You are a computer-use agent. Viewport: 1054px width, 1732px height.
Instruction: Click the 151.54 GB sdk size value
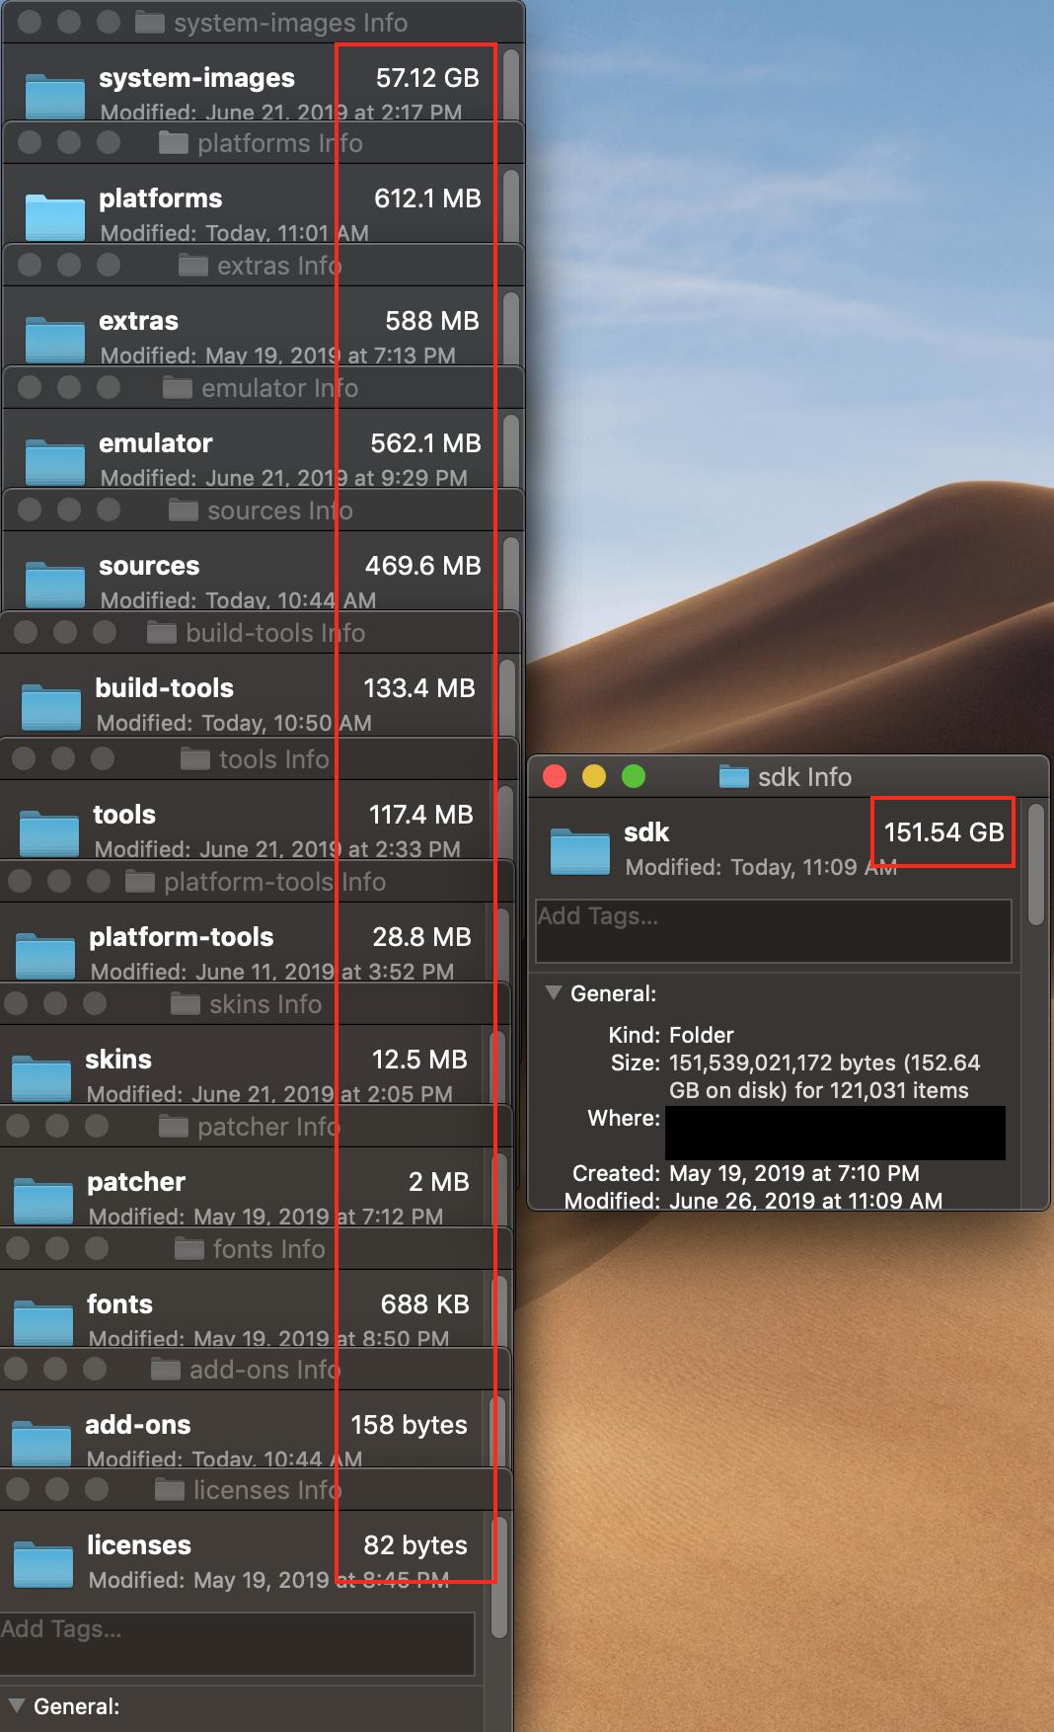pos(943,832)
